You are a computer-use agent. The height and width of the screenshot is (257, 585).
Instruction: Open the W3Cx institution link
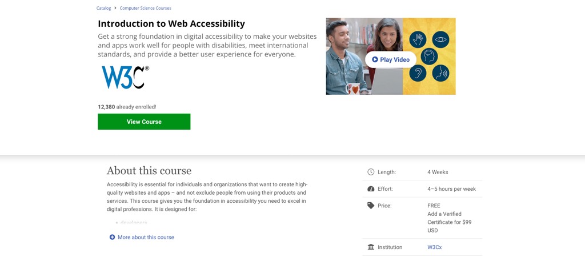tap(434, 247)
